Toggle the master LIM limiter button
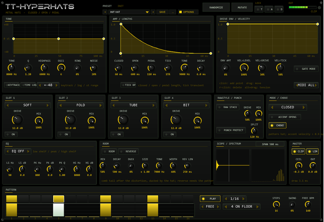324x222 pixels. pos(313,151)
